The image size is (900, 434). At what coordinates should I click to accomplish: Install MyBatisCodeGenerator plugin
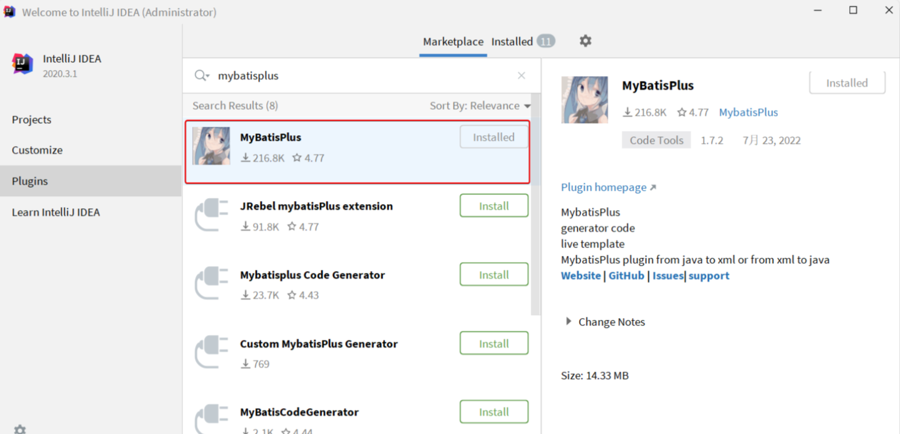click(x=494, y=412)
